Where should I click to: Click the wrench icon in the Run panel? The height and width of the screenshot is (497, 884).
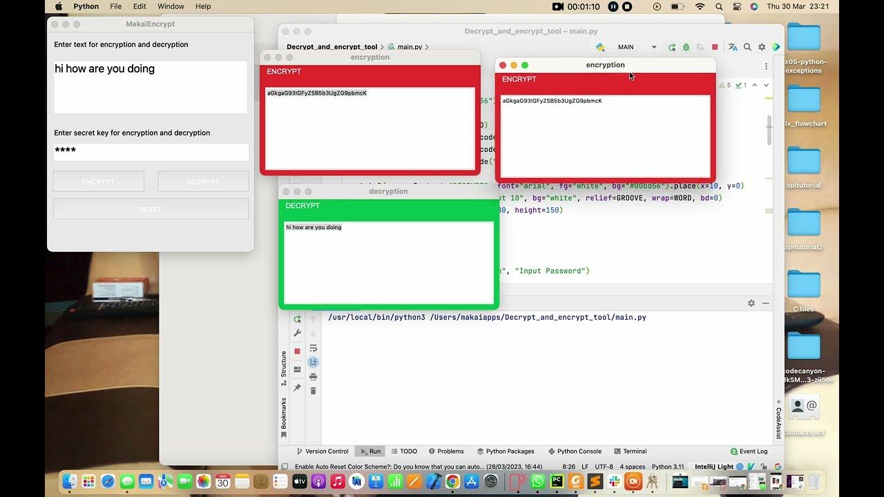(298, 333)
